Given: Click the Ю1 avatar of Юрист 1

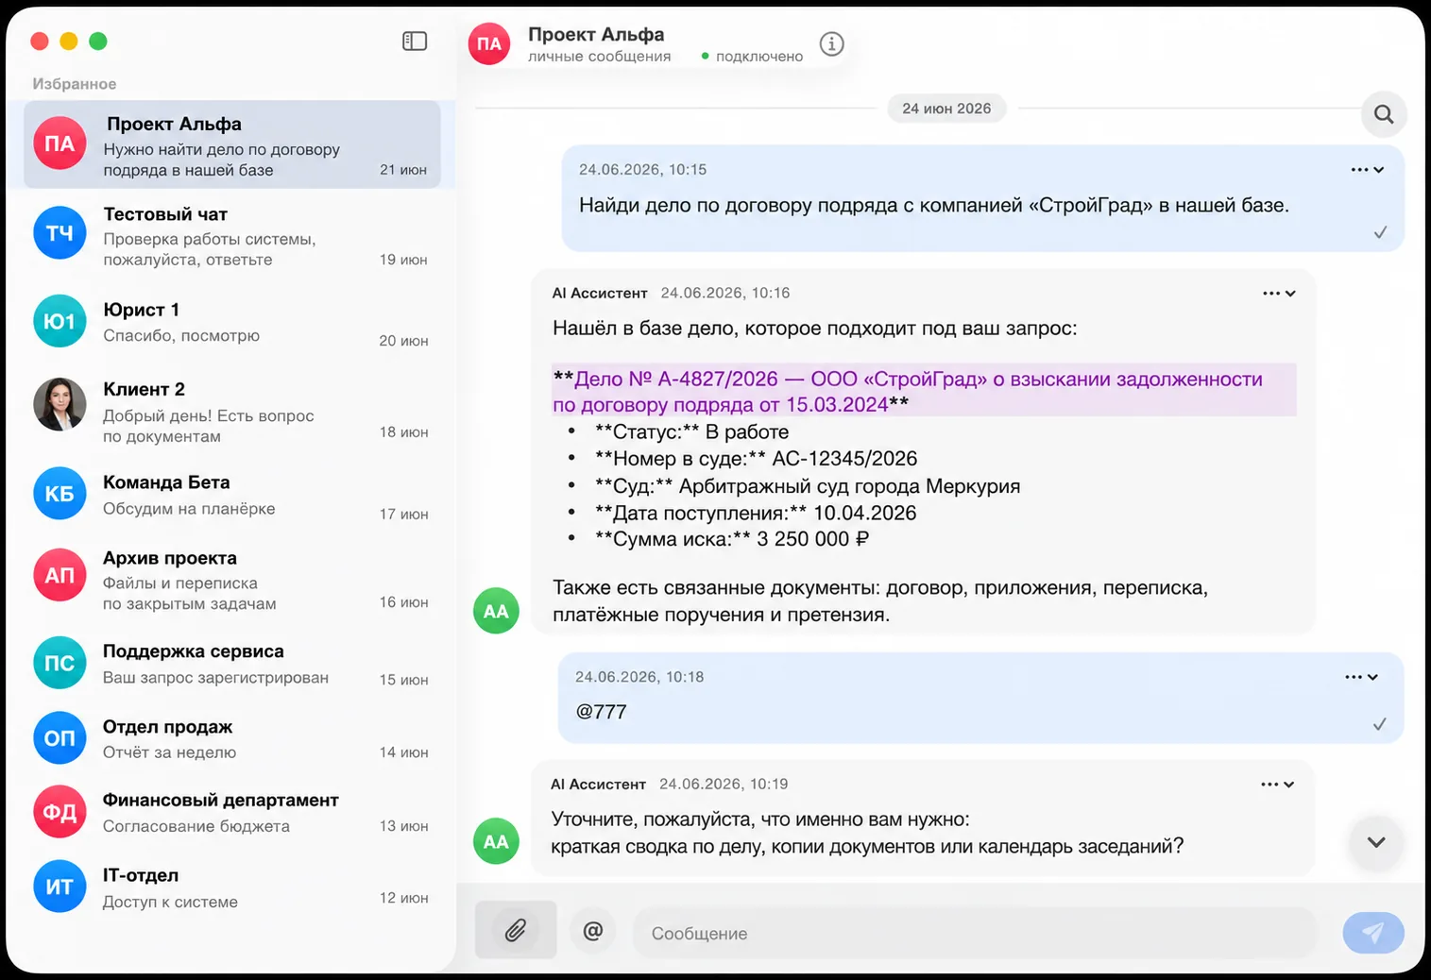Looking at the screenshot, I should point(60,321).
